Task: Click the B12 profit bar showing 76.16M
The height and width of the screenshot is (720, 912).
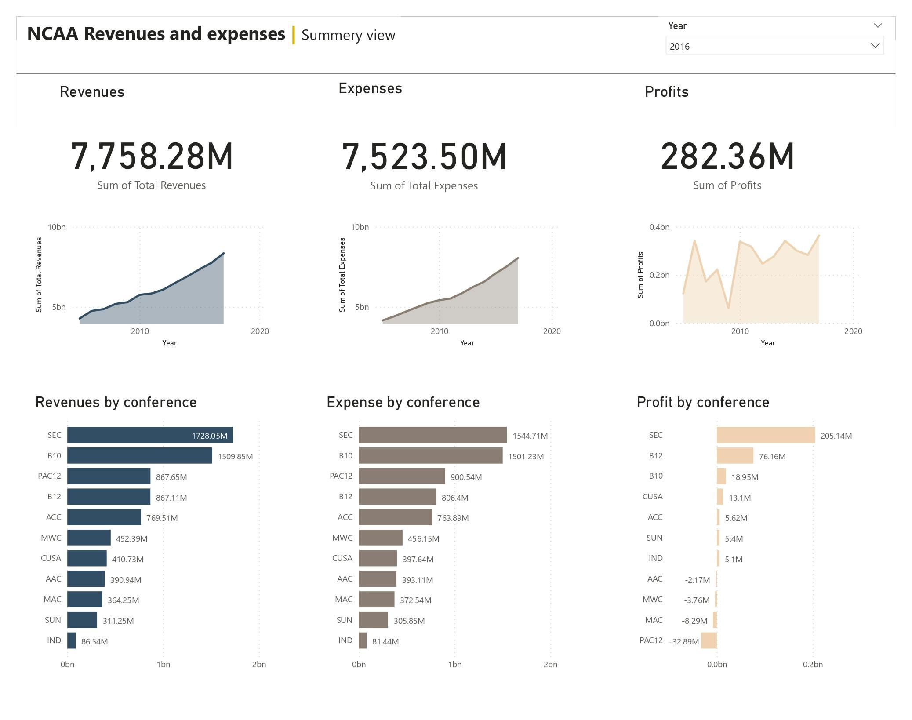Action: coord(735,455)
